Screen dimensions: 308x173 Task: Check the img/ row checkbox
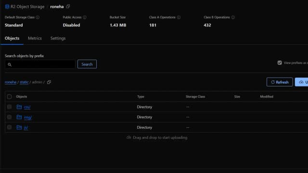9,117
